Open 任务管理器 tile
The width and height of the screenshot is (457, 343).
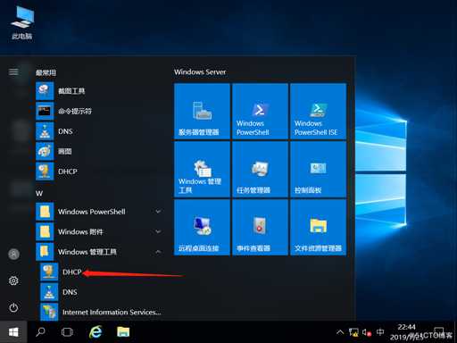click(x=260, y=169)
